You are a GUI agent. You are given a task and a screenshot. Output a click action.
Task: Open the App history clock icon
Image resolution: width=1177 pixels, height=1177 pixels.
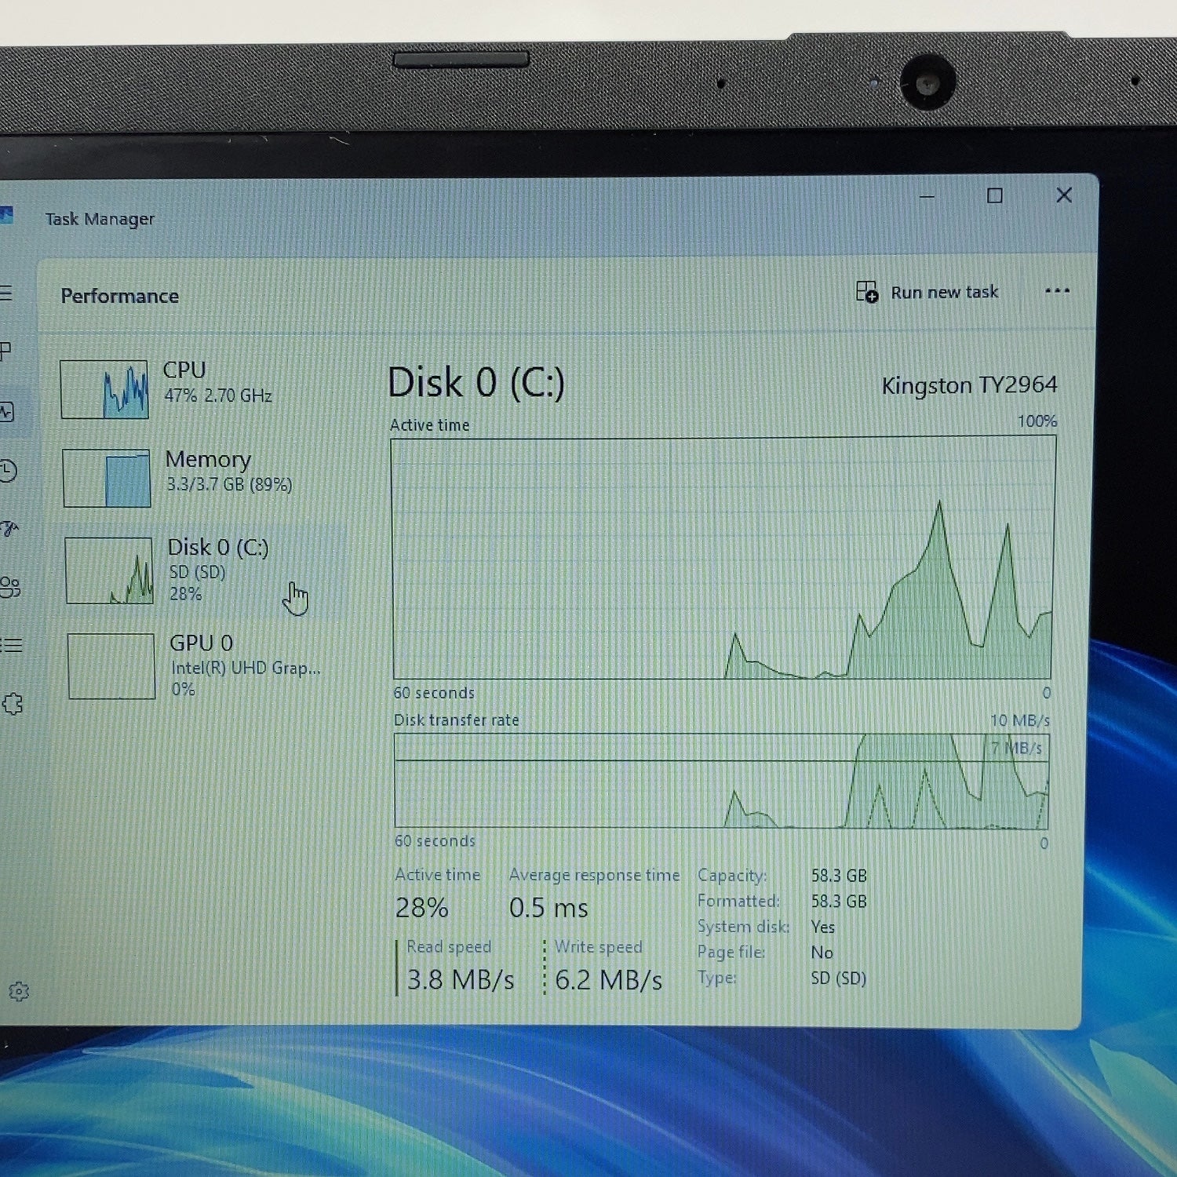(7, 470)
